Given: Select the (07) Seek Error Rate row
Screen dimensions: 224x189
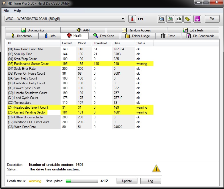Looking at the screenshot, I should (x=81, y=69).
